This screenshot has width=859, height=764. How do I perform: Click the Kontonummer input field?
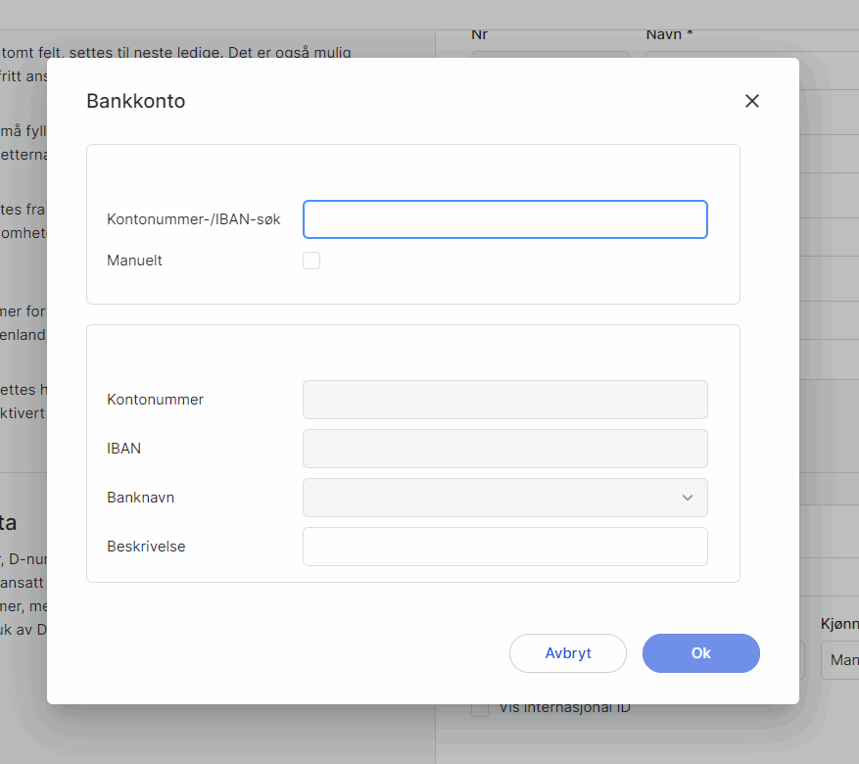coord(504,400)
